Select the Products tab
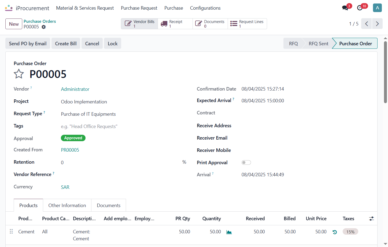388x247 pixels. coord(28,205)
